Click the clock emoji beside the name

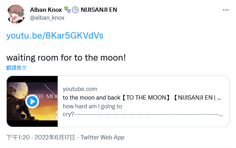click(x=75, y=10)
